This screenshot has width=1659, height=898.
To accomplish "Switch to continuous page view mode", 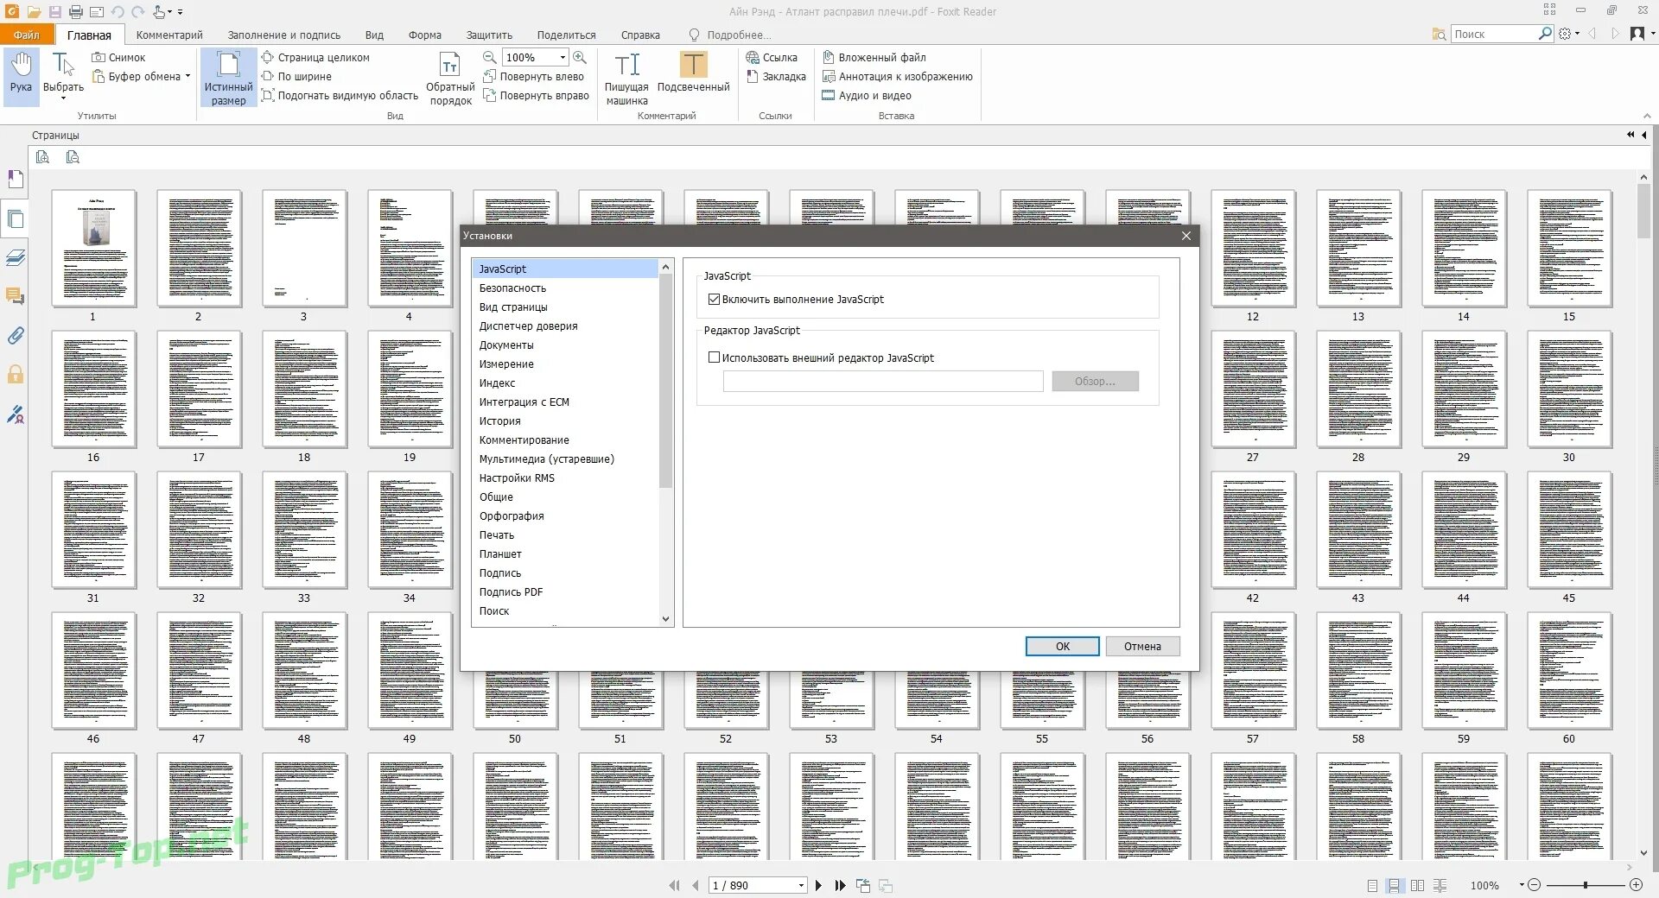I will 1394,885.
